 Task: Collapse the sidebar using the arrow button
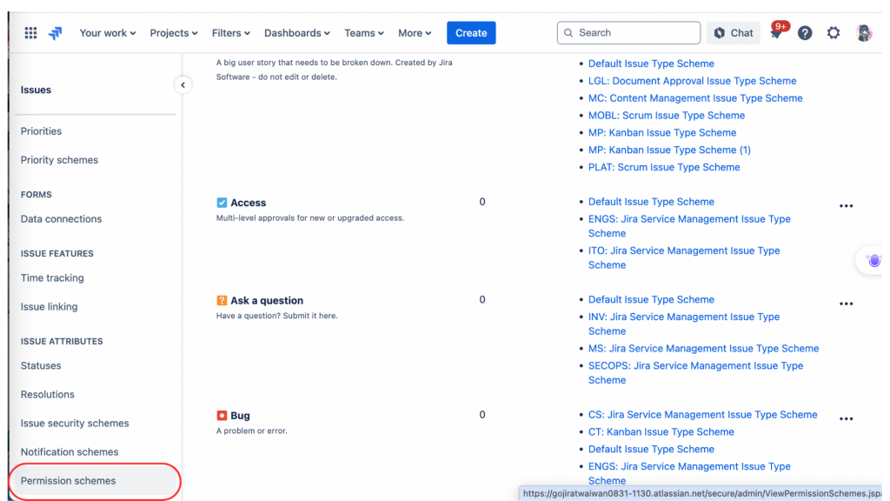coord(183,85)
